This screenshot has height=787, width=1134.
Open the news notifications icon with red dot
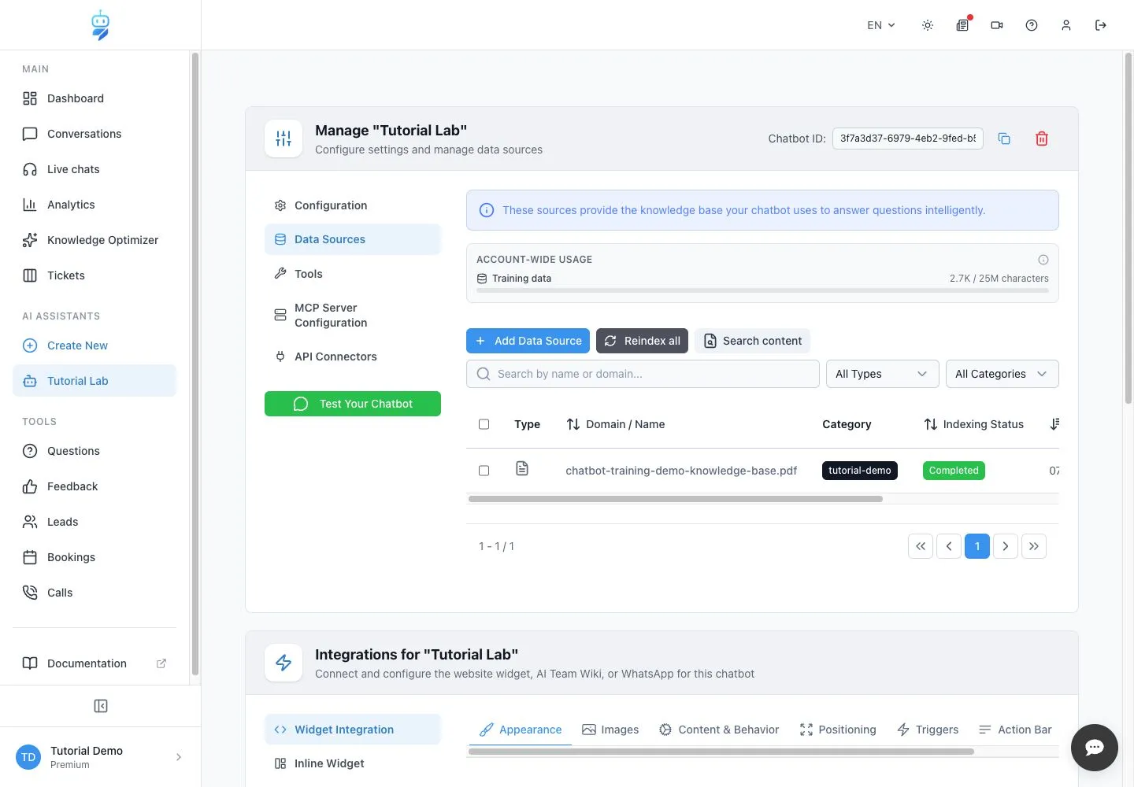tap(962, 25)
